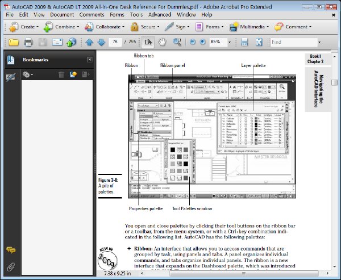The image size is (341, 280).
Task: Click the vertical scrollbar thumb
Action: click(x=334, y=82)
